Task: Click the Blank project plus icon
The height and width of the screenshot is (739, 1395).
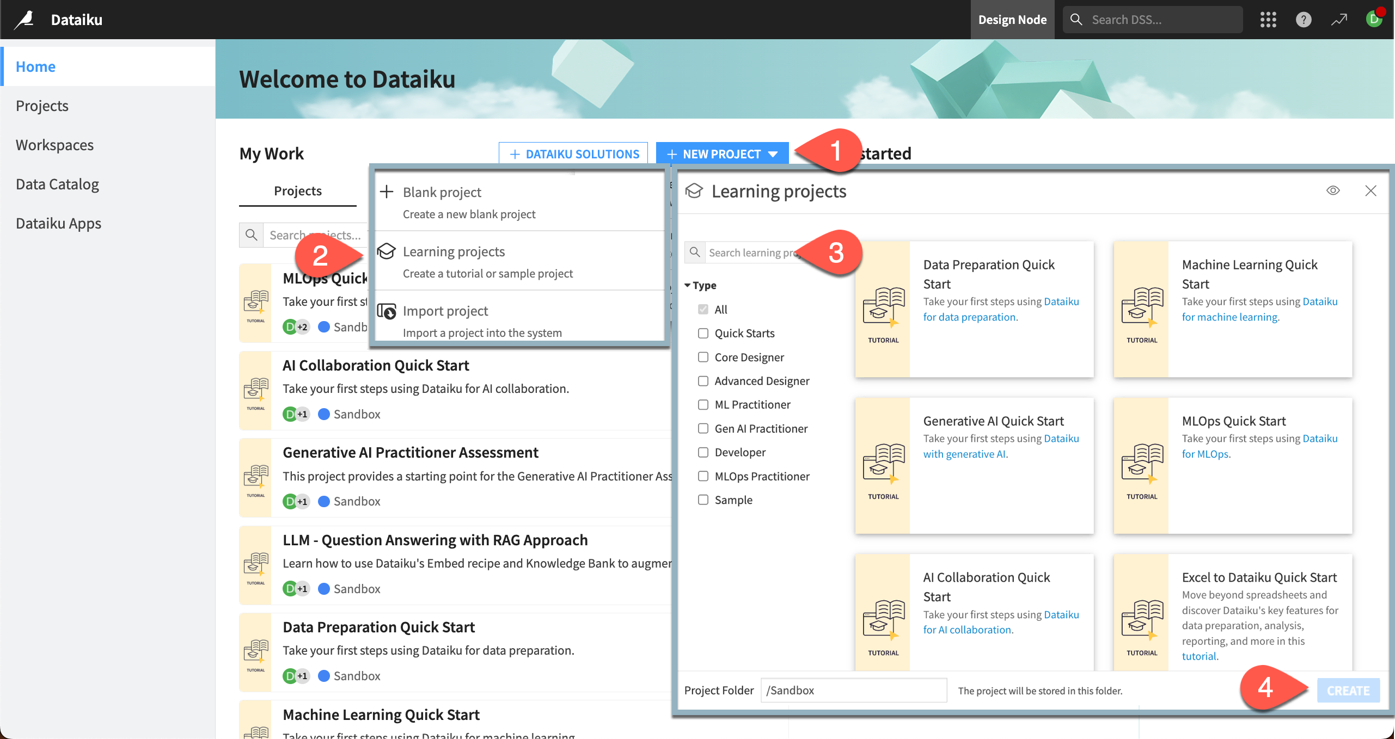Action: coord(387,192)
